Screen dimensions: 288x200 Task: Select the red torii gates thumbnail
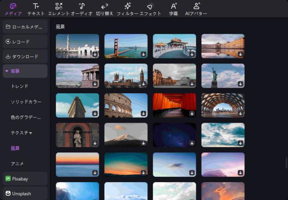[x=174, y=105]
